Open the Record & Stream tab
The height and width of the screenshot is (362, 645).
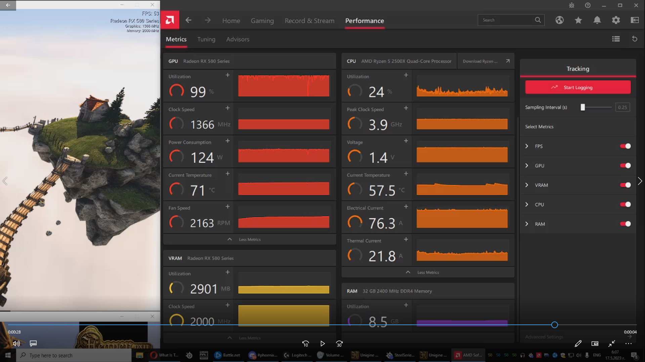(x=309, y=21)
